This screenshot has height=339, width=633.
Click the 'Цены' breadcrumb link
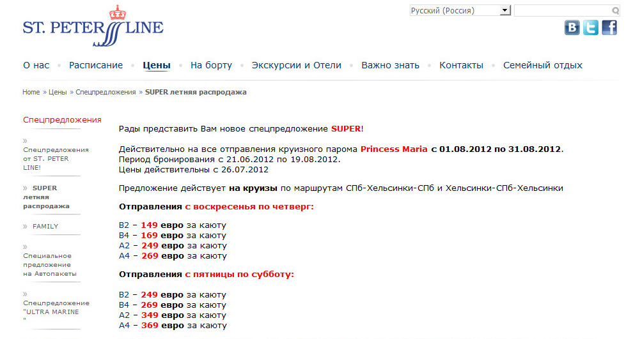58,92
